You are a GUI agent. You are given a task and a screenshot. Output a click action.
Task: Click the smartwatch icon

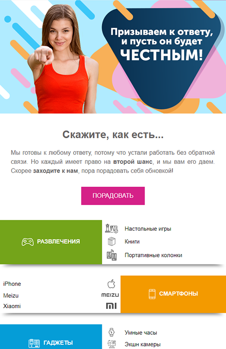[111, 332]
